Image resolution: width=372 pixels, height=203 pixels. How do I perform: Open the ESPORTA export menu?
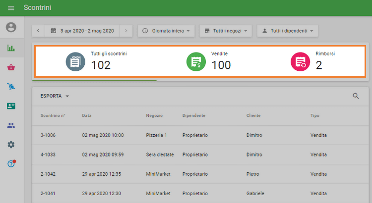pos(55,96)
